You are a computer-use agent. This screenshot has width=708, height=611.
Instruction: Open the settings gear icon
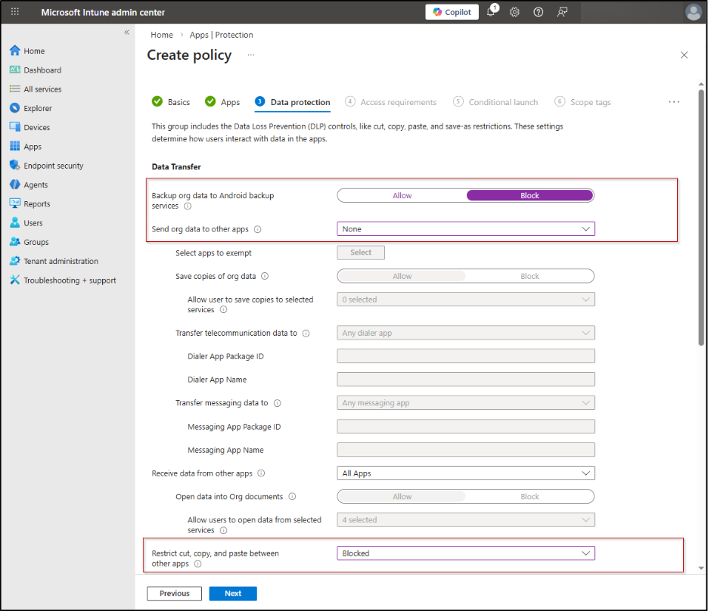click(x=514, y=12)
